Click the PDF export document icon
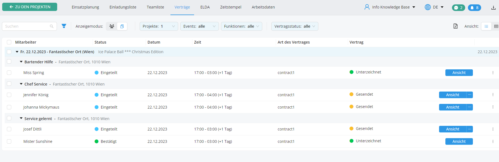 click(456, 26)
